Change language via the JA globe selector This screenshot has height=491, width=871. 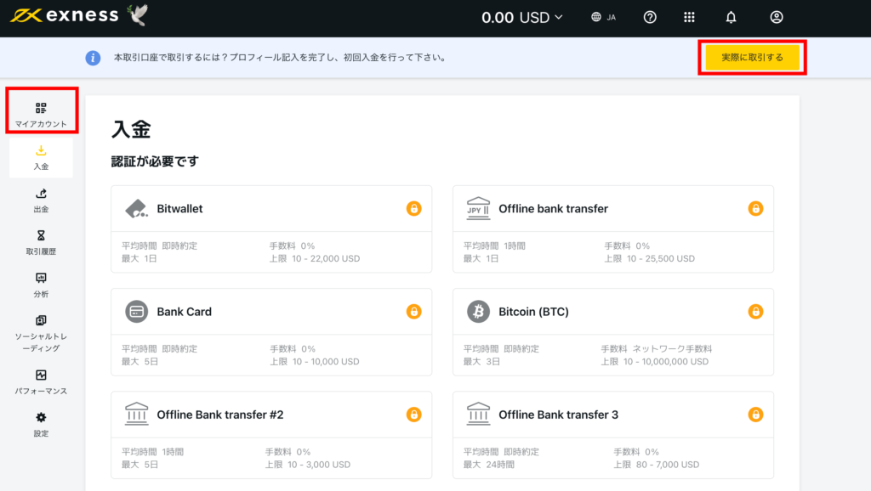click(x=603, y=17)
